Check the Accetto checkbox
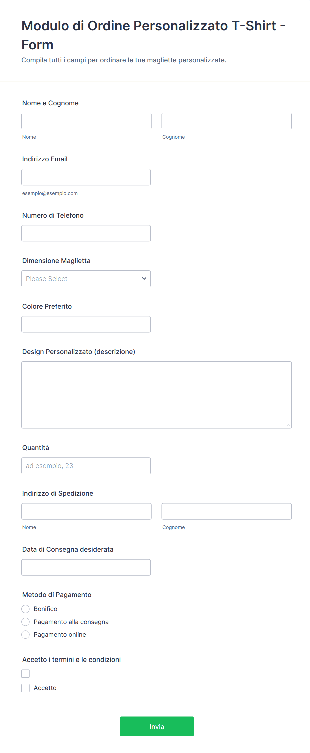The height and width of the screenshot is (753, 310). [26, 688]
